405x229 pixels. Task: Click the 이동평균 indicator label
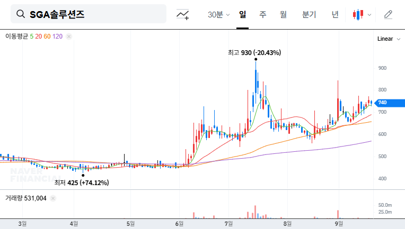(16, 36)
